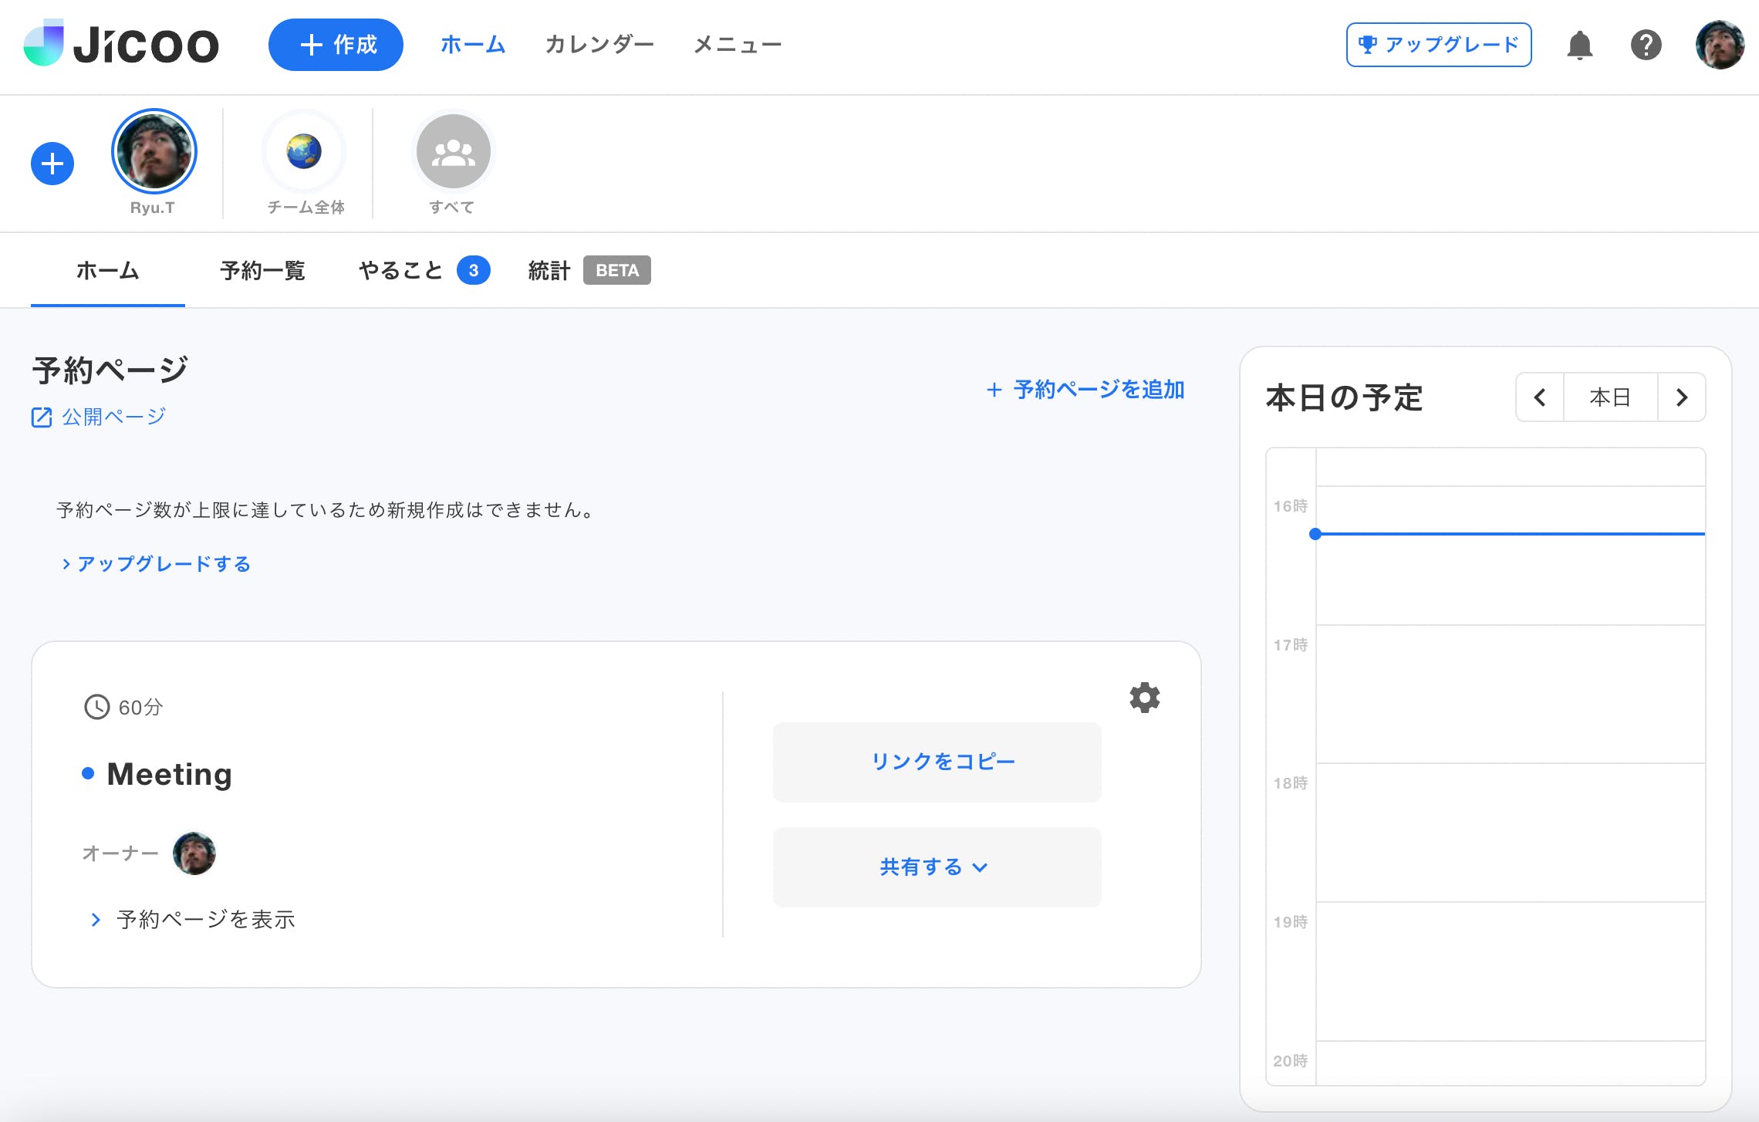Open the help question mark icon
Viewport: 1759px width, 1122px height.
[1646, 45]
